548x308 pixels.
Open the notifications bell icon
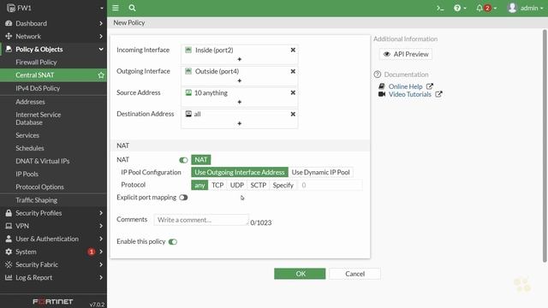479,8
